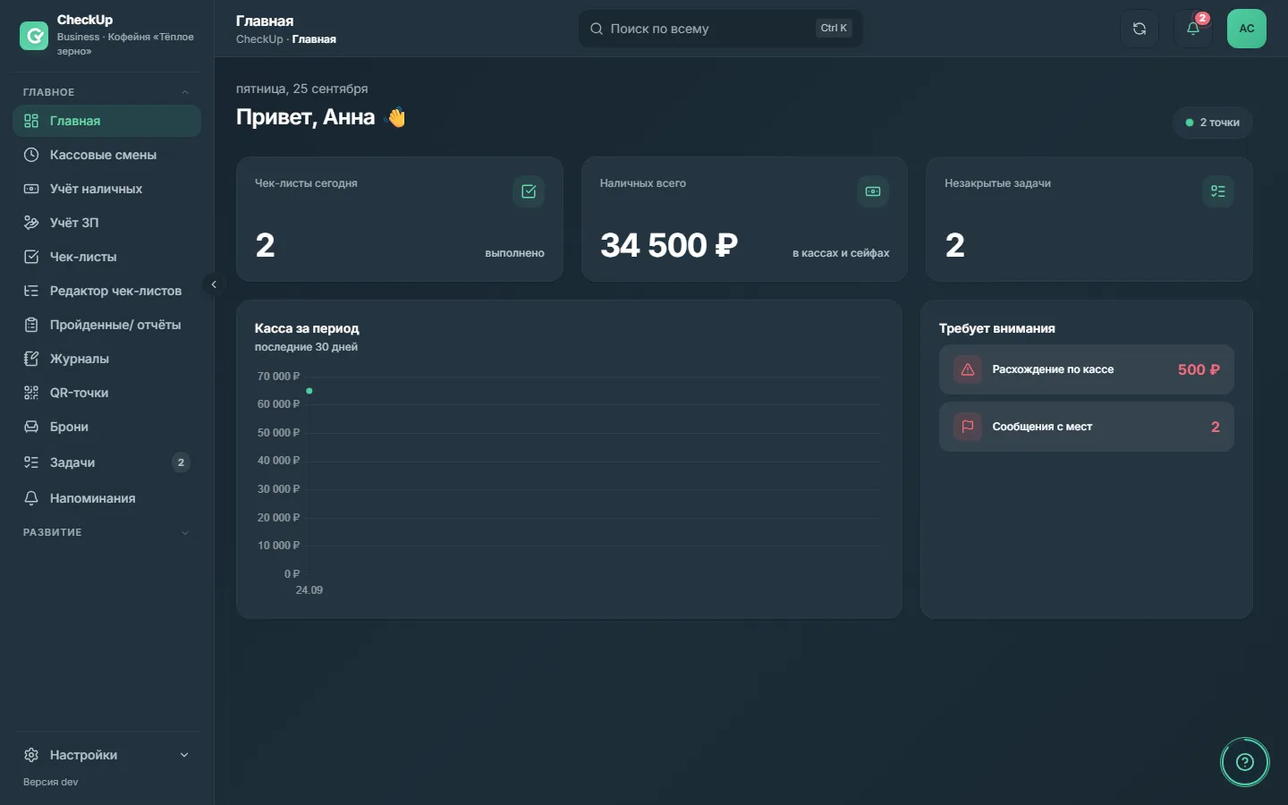Click the refresh data icon
Viewport: 1288px width, 805px height.
[x=1140, y=29]
